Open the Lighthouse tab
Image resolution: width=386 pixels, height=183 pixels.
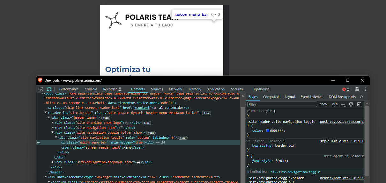(261, 89)
